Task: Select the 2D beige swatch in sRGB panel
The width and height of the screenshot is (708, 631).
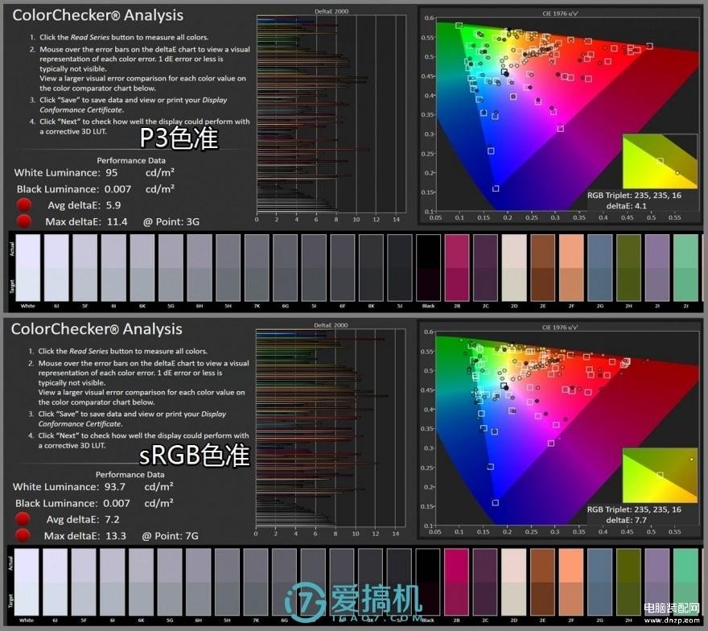Action: (514, 582)
